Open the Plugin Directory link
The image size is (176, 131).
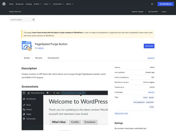15,12
